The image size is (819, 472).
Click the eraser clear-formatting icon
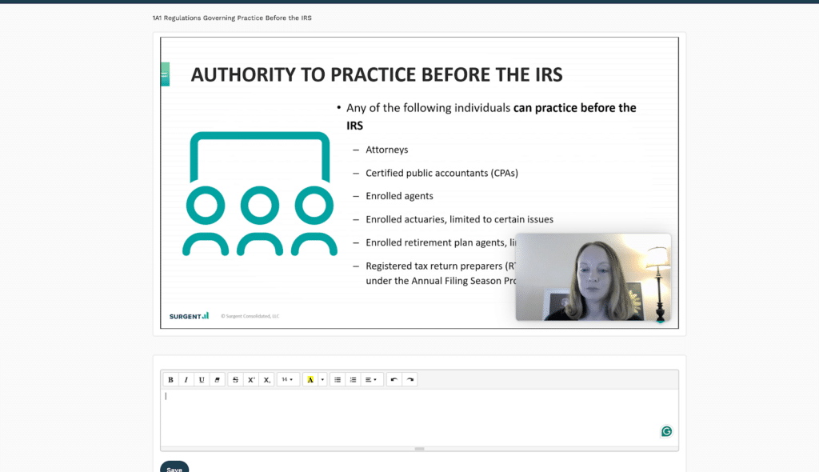point(217,380)
